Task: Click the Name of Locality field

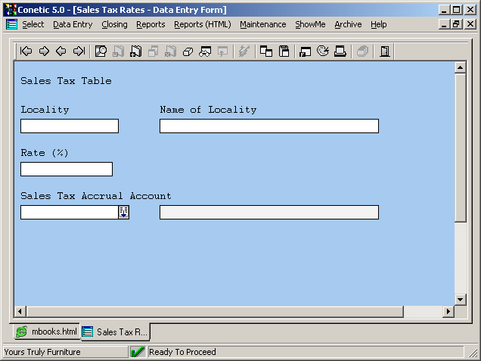Action: [x=268, y=126]
